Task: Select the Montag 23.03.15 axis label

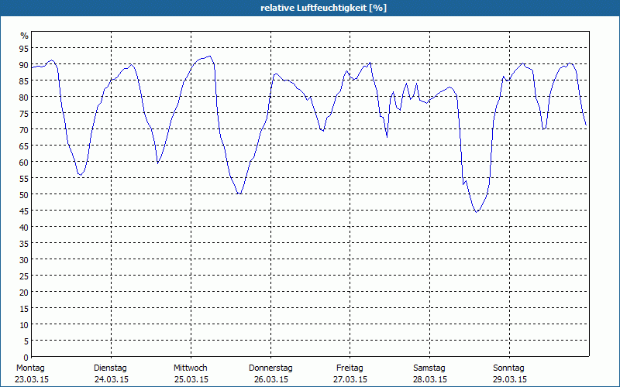Action: (31, 374)
